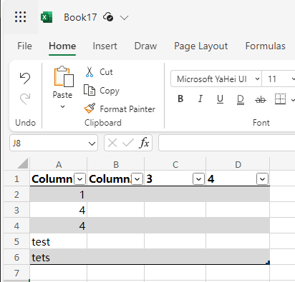Open the filter dropdown for header 4

[262, 179]
